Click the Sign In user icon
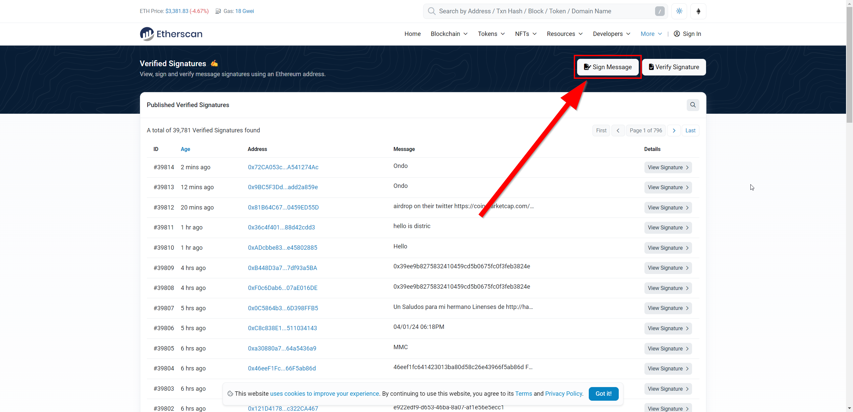This screenshot has width=853, height=412. pos(677,34)
